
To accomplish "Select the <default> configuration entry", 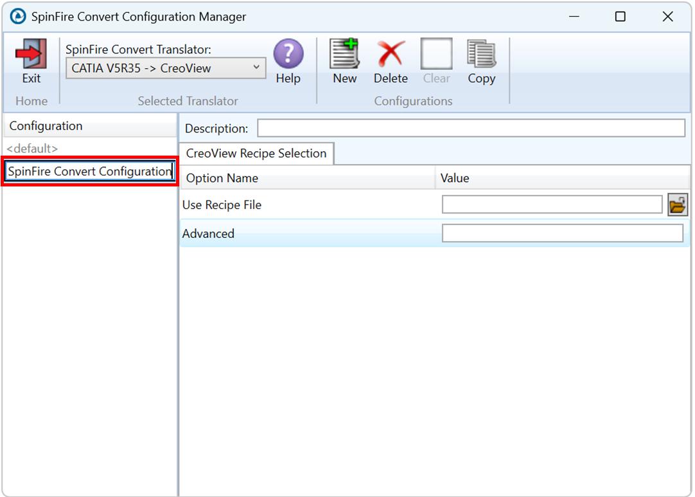I will pyautogui.click(x=32, y=149).
